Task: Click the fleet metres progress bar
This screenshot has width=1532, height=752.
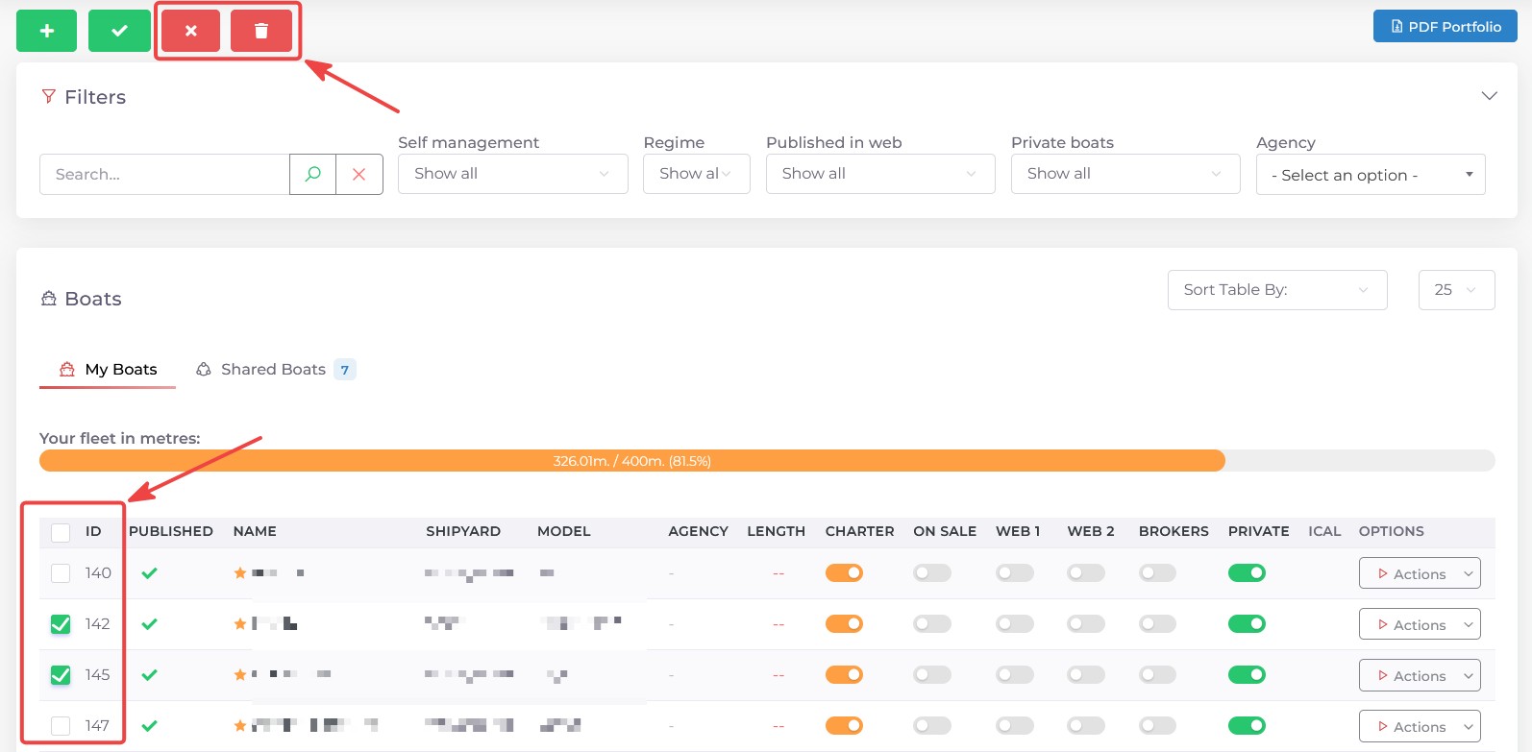Action: (767, 461)
